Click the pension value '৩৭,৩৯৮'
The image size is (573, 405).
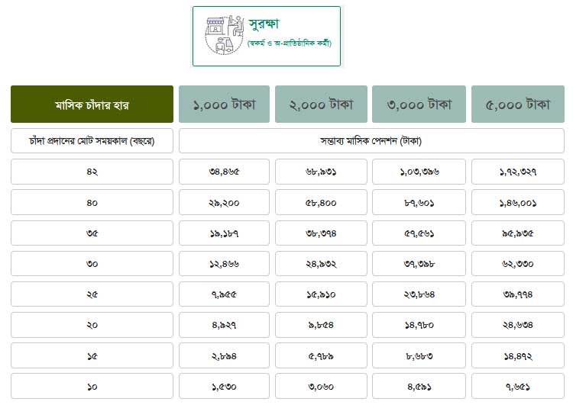pos(419,263)
